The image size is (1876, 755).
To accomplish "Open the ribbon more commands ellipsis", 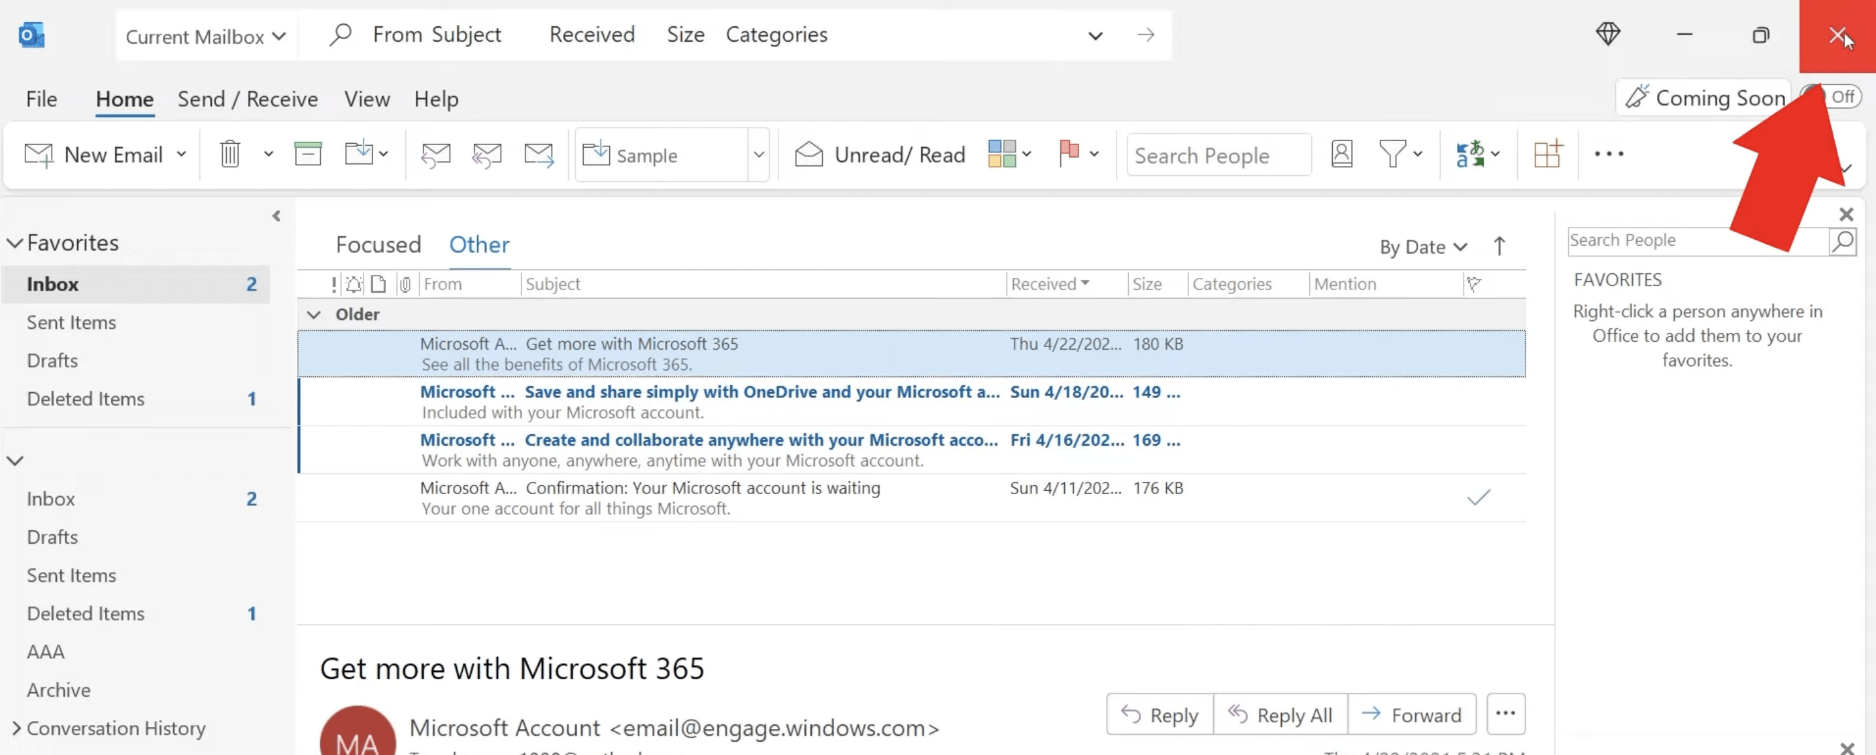I will (1608, 154).
